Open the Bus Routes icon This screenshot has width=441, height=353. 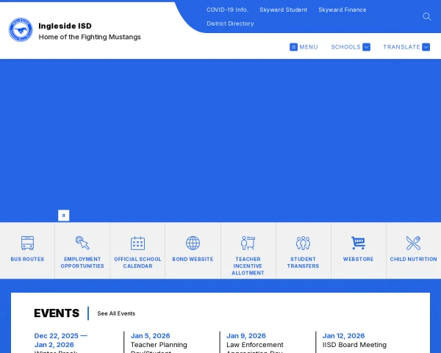[27, 243]
